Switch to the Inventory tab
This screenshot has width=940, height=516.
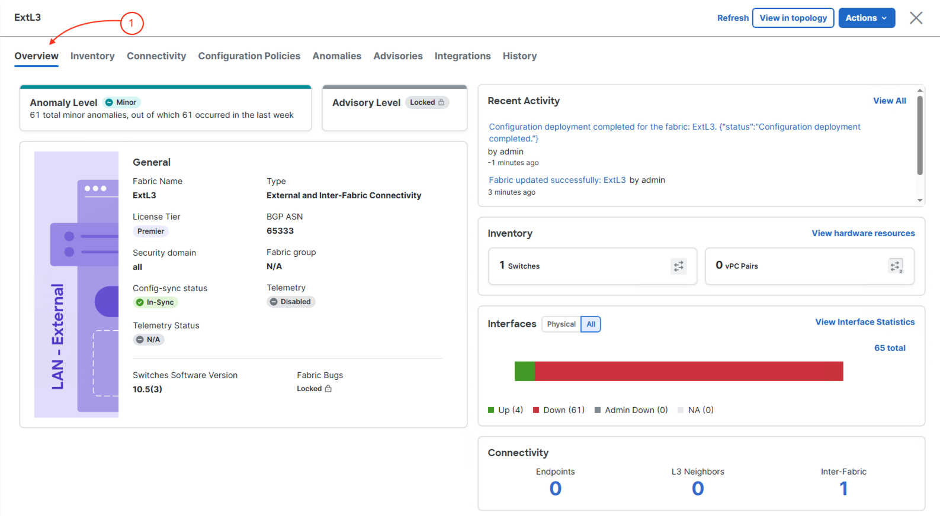(92, 56)
